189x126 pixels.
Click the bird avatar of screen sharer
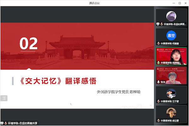171,15
